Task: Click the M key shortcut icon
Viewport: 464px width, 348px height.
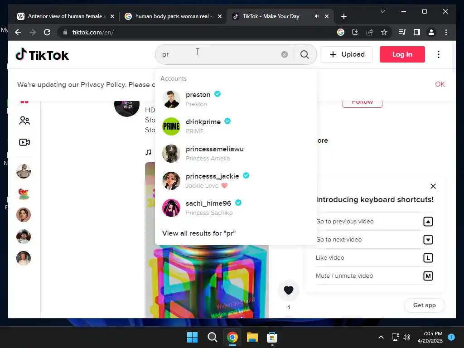Action: [x=428, y=276]
